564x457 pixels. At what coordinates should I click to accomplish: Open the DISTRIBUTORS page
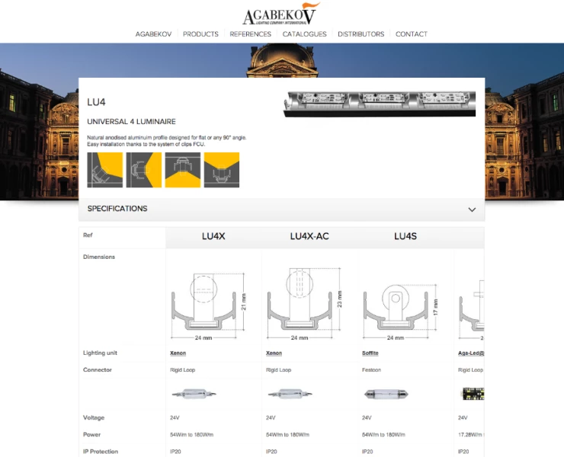361,34
